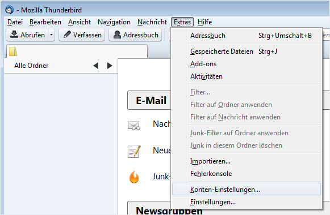Click the yellow folder tab icon
This screenshot has height=215, width=330.
coord(13,51)
